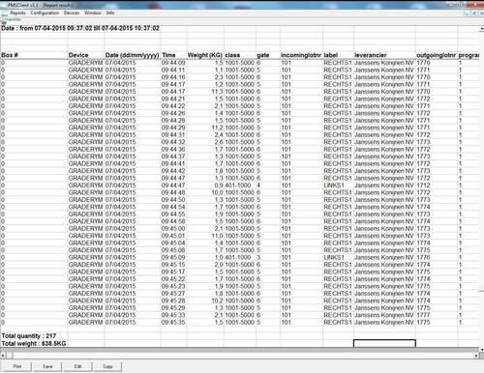The height and width of the screenshot is (373, 484).
Task: Open the Reports menu
Action: (x=17, y=13)
